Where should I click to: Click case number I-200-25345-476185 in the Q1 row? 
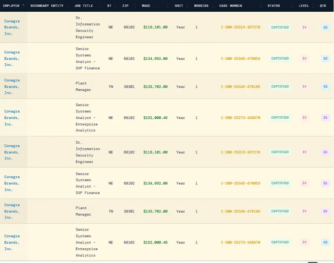(x=241, y=211)
